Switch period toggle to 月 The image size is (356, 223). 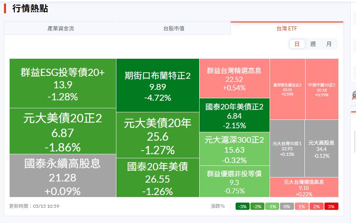coord(329,44)
